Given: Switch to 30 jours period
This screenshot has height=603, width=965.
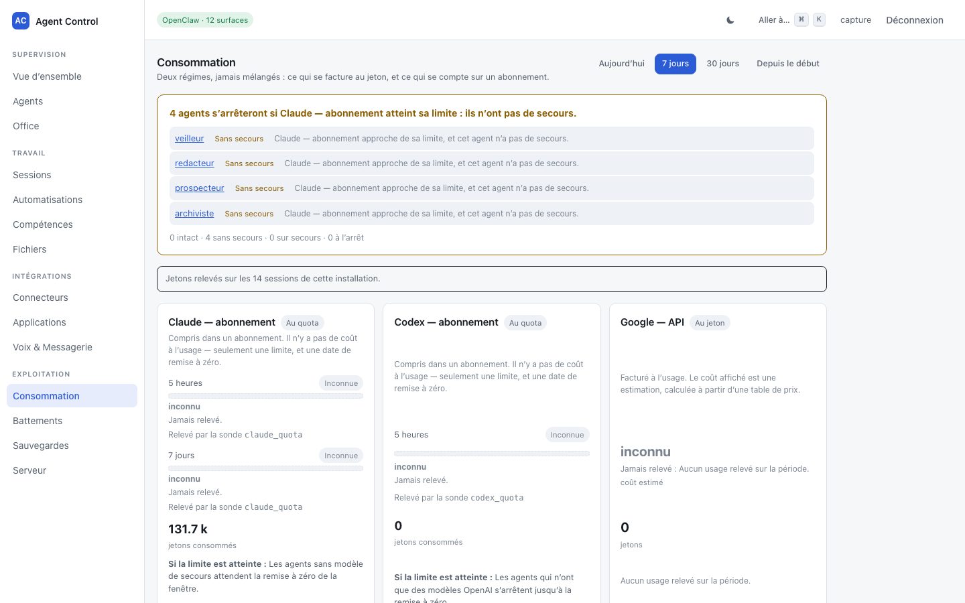Looking at the screenshot, I should (722, 64).
